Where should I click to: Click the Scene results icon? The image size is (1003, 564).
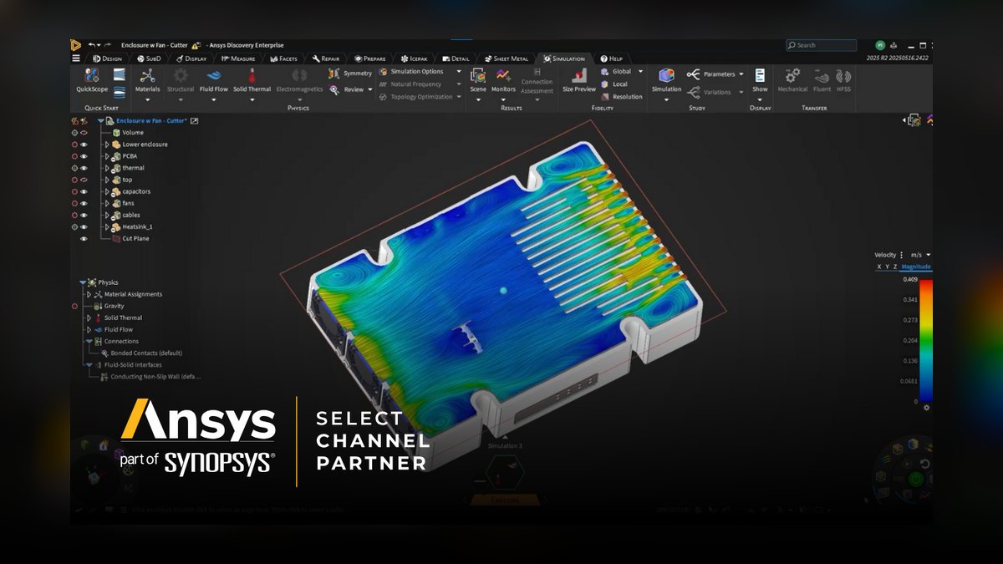click(x=478, y=76)
